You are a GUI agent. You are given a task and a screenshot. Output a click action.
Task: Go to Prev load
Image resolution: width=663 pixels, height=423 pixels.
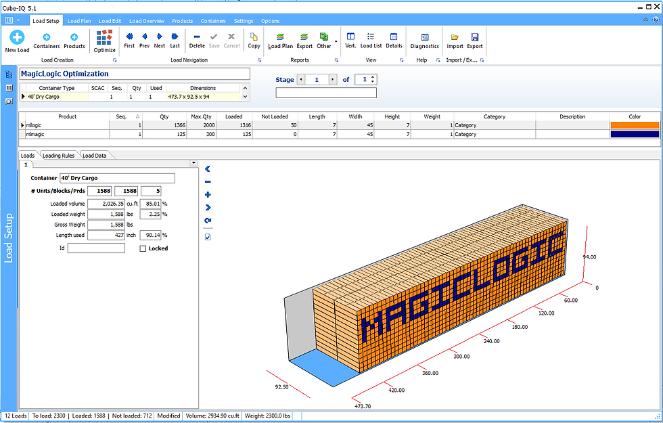click(144, 41)
